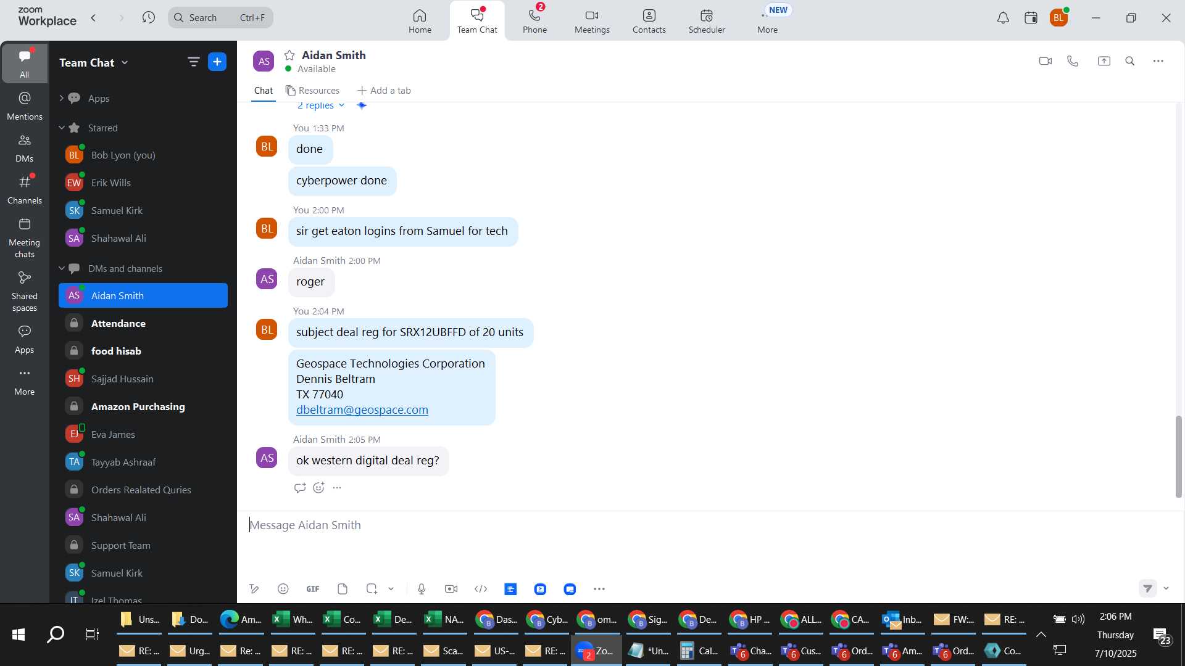Add emoji reaction to last message
Viewport: 1185px width, 666px height.
coord(318,488)
